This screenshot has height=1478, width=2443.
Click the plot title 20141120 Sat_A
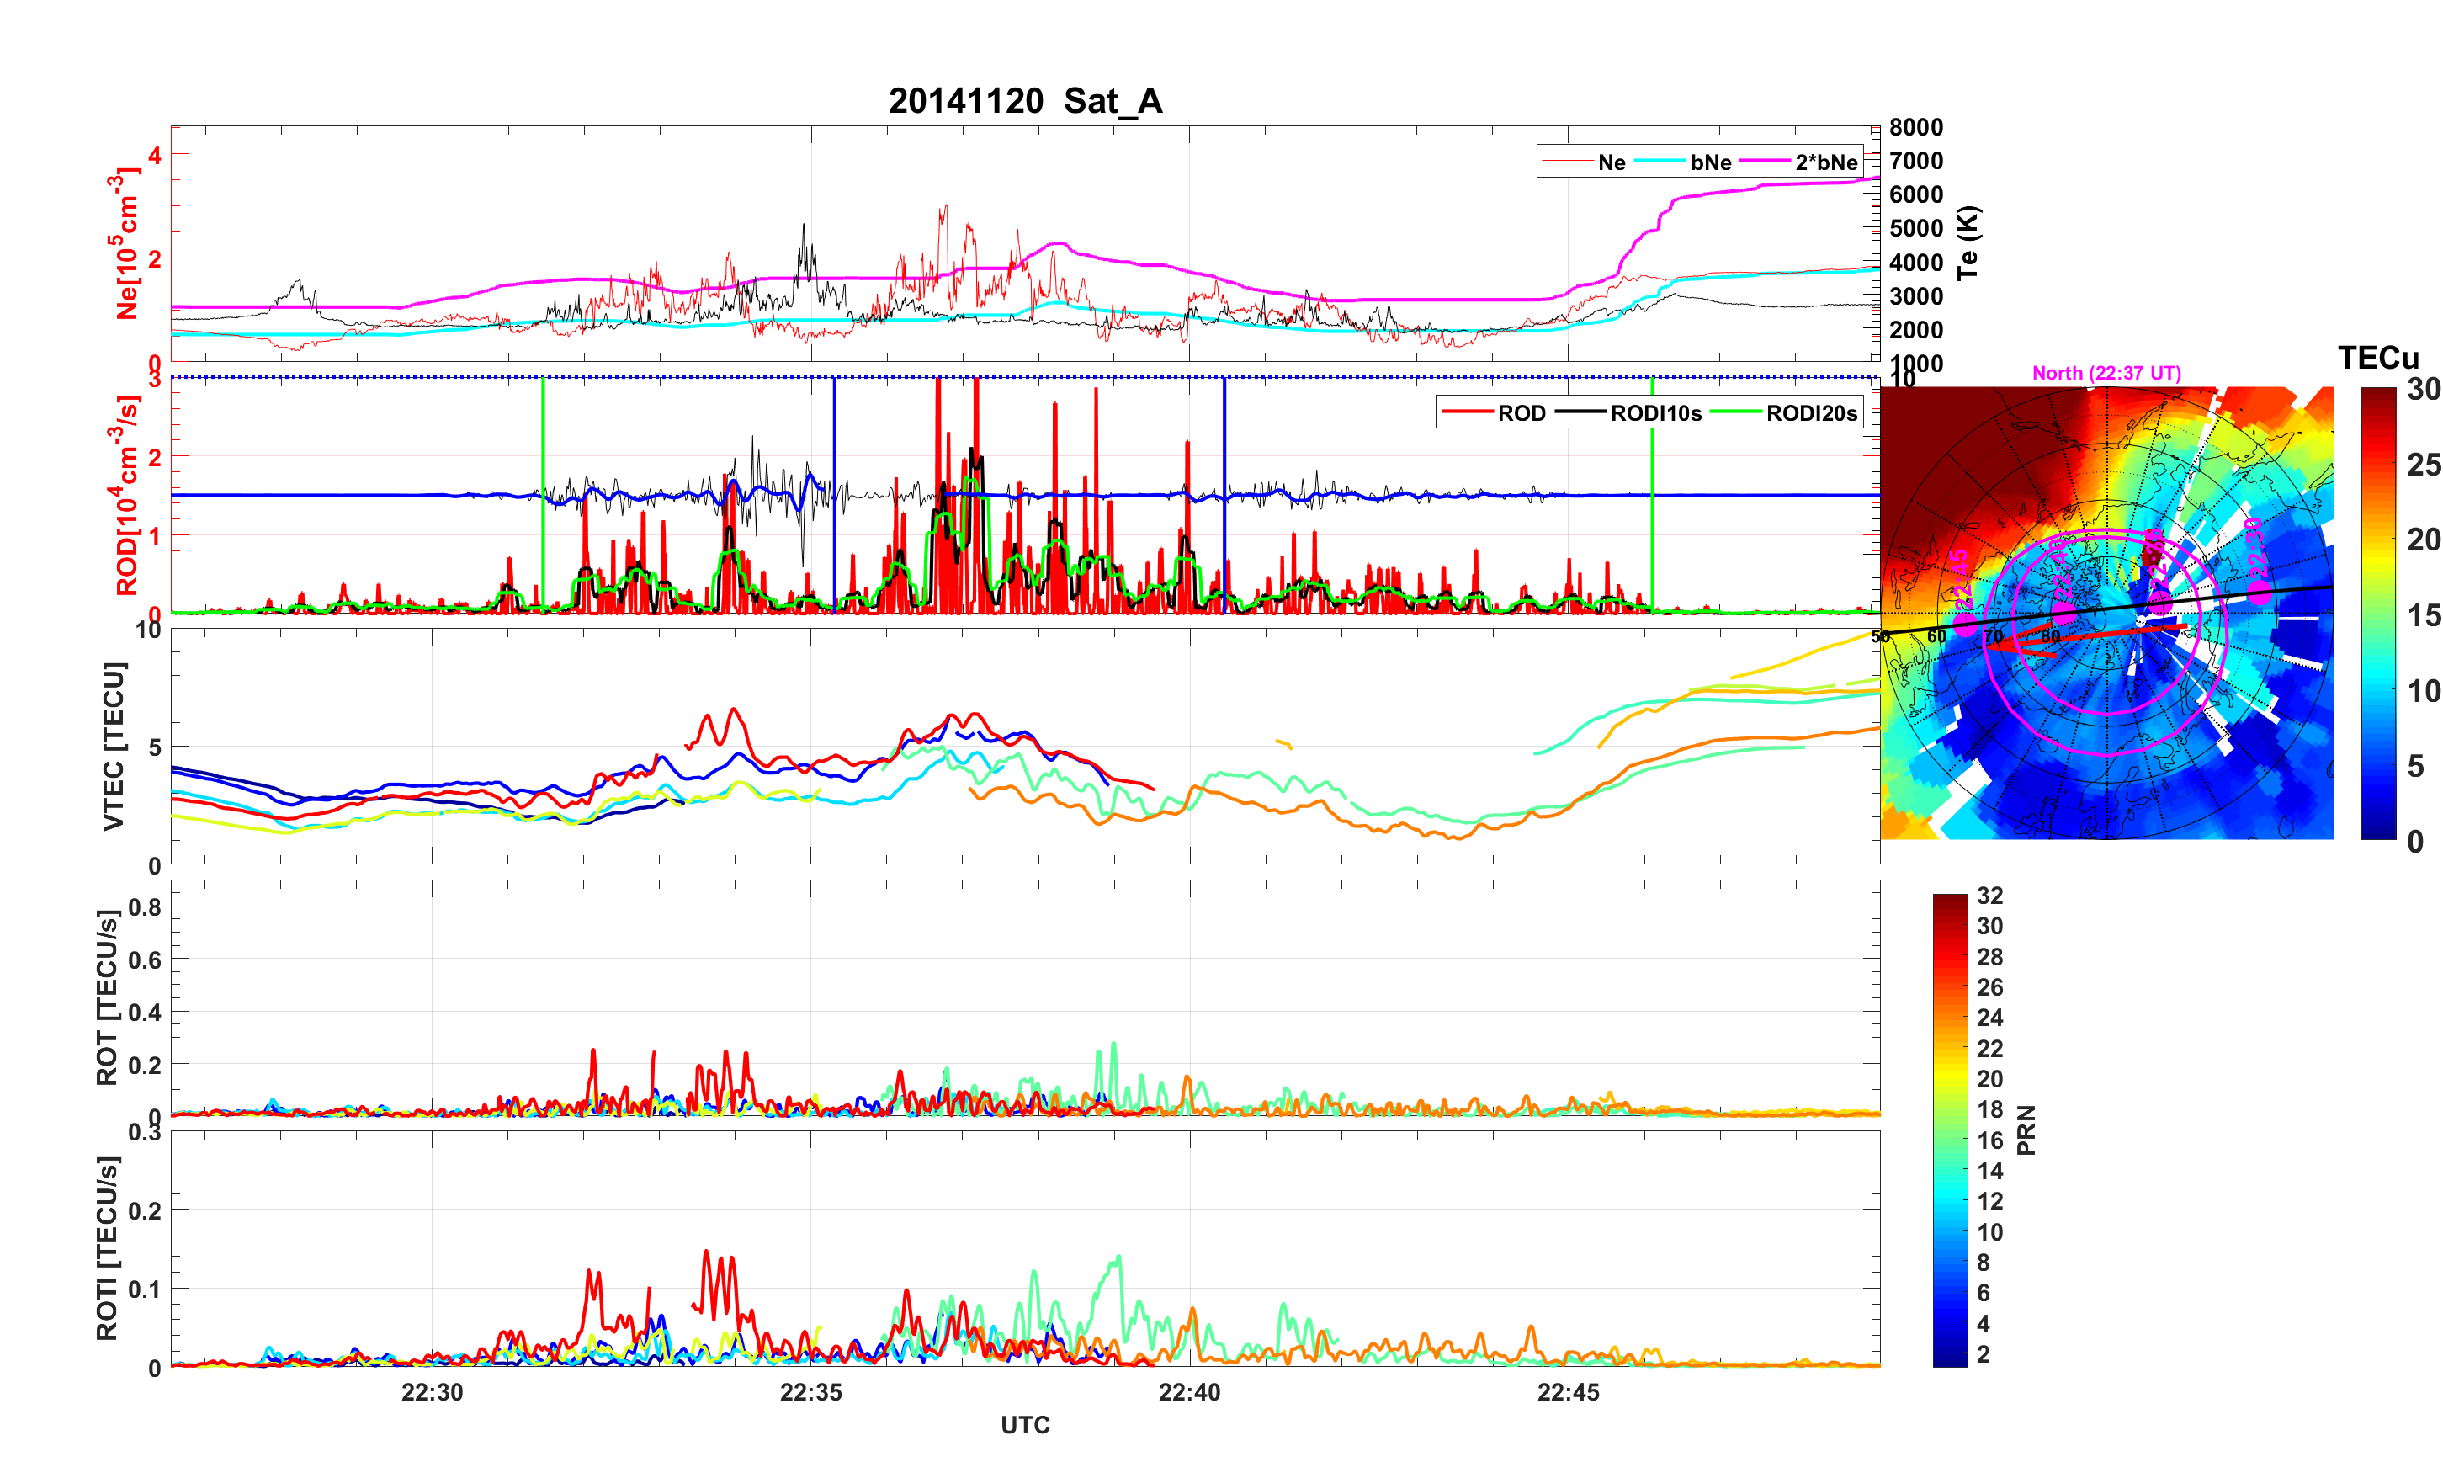point(1024,101)
